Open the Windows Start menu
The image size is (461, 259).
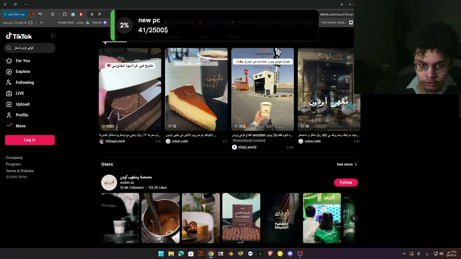[x=161, y=254]
